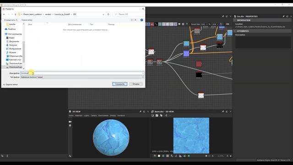Pin the graph view panel
This screenshot has width=293, height=165.
(223, 16)
